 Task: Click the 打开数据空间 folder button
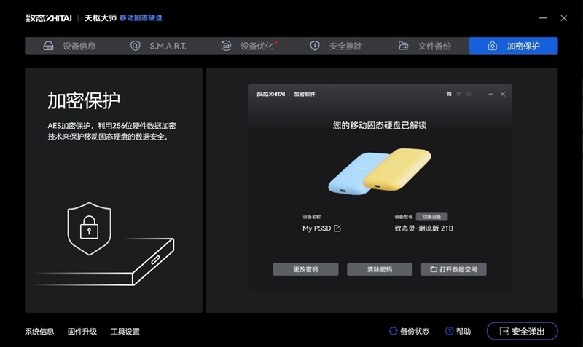tap(453, 269)
